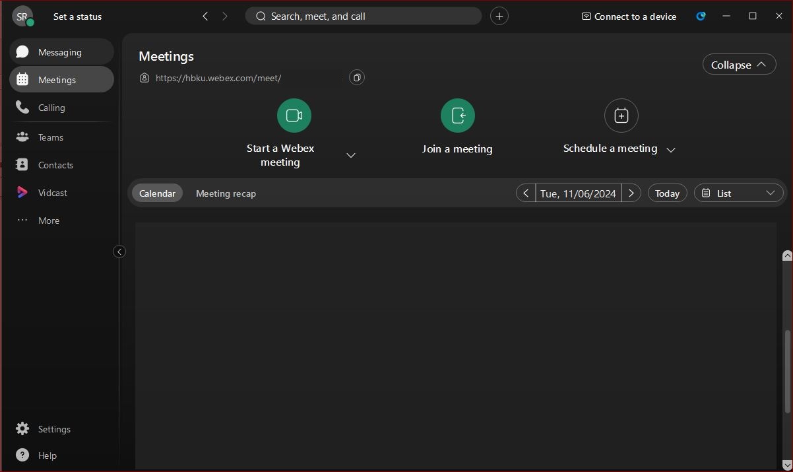Click the scrollbar up arrow
This screenshot has width=793, height=472.
(786, 255)
